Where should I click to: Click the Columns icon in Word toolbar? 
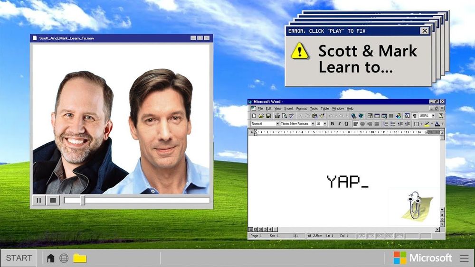click(x=391, y=116)
